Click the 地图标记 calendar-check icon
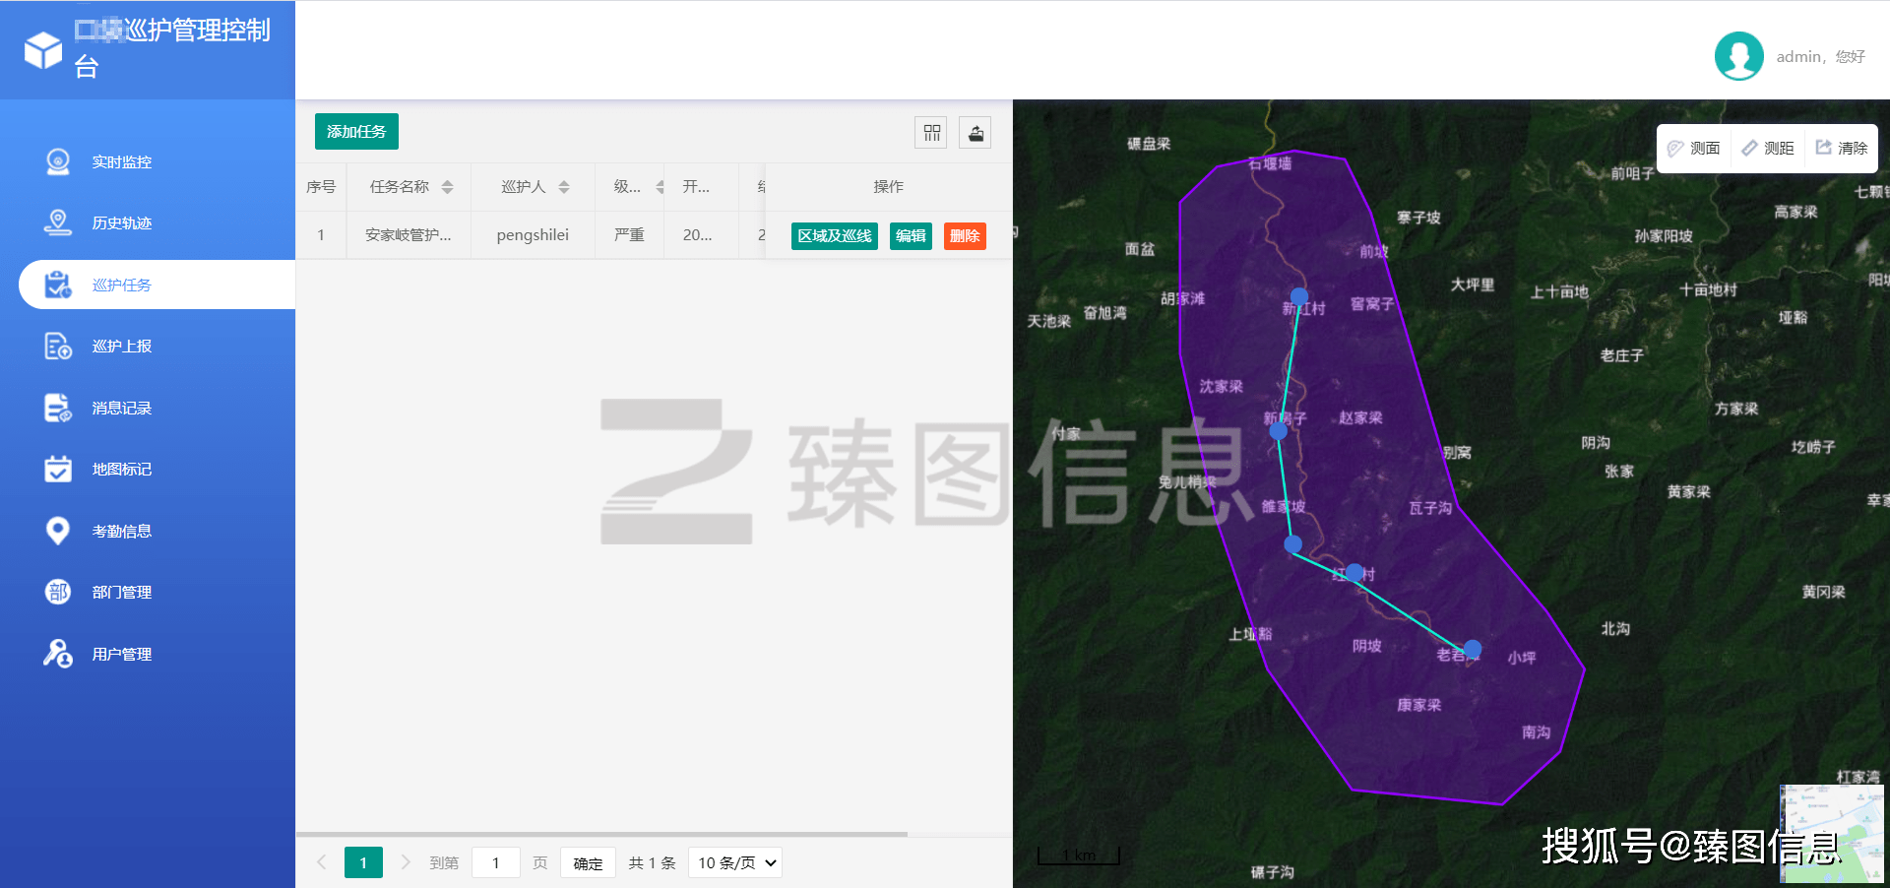 point(58,469)
